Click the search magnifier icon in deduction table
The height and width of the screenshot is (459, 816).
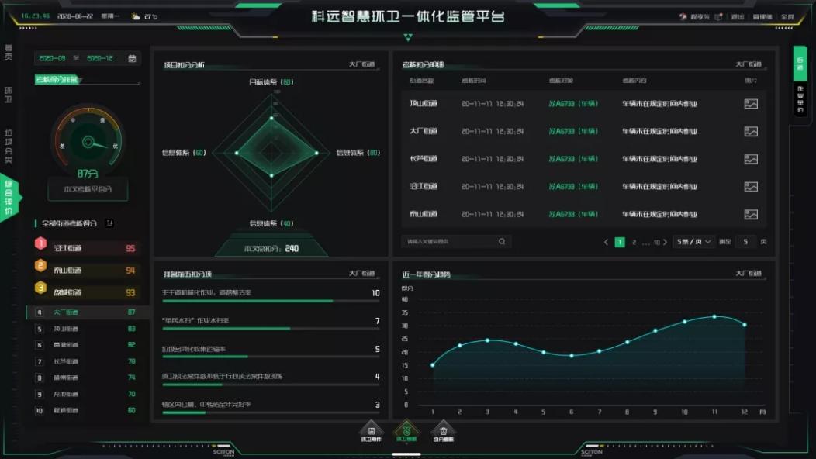(x=502, y=242)
